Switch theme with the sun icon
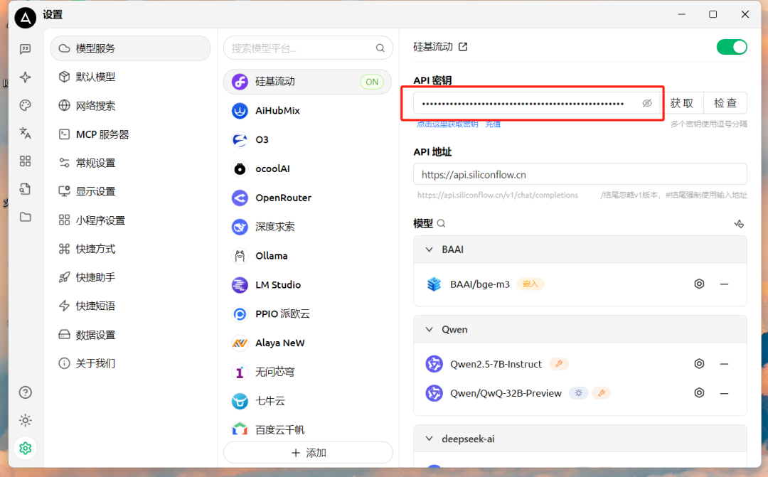 [x=26, y=420]
